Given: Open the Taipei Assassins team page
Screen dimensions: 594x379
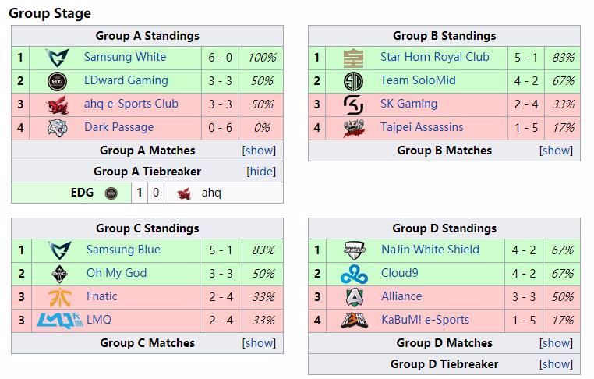Looking at the screenshot, I should tap(422, 127).
